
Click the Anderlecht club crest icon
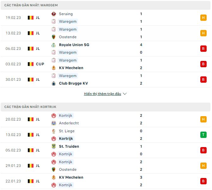click(x=53, y=123)
